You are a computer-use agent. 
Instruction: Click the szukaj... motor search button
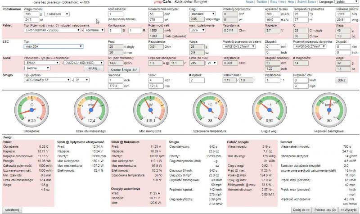click(94, 68)
